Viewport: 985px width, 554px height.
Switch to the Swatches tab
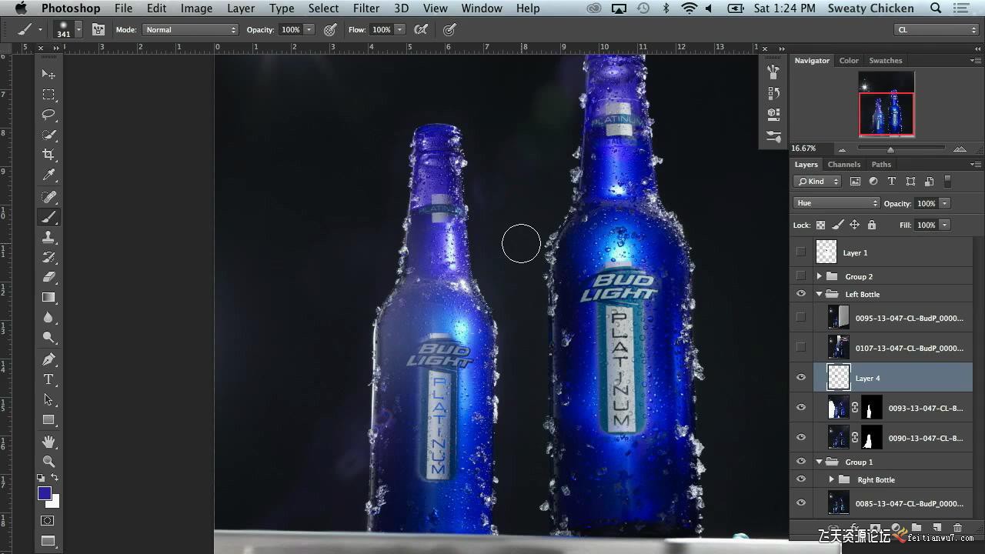tap(885, 60)
